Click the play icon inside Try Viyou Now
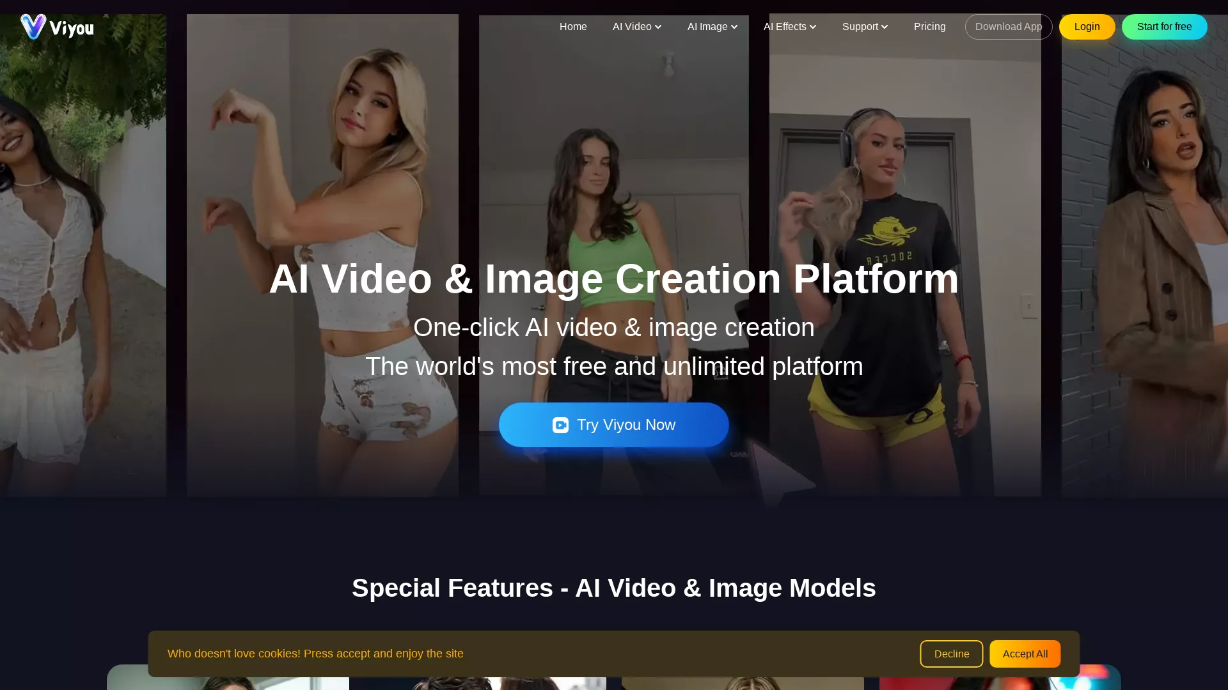This screenshot has width=1228, height=690. point(560,425)
